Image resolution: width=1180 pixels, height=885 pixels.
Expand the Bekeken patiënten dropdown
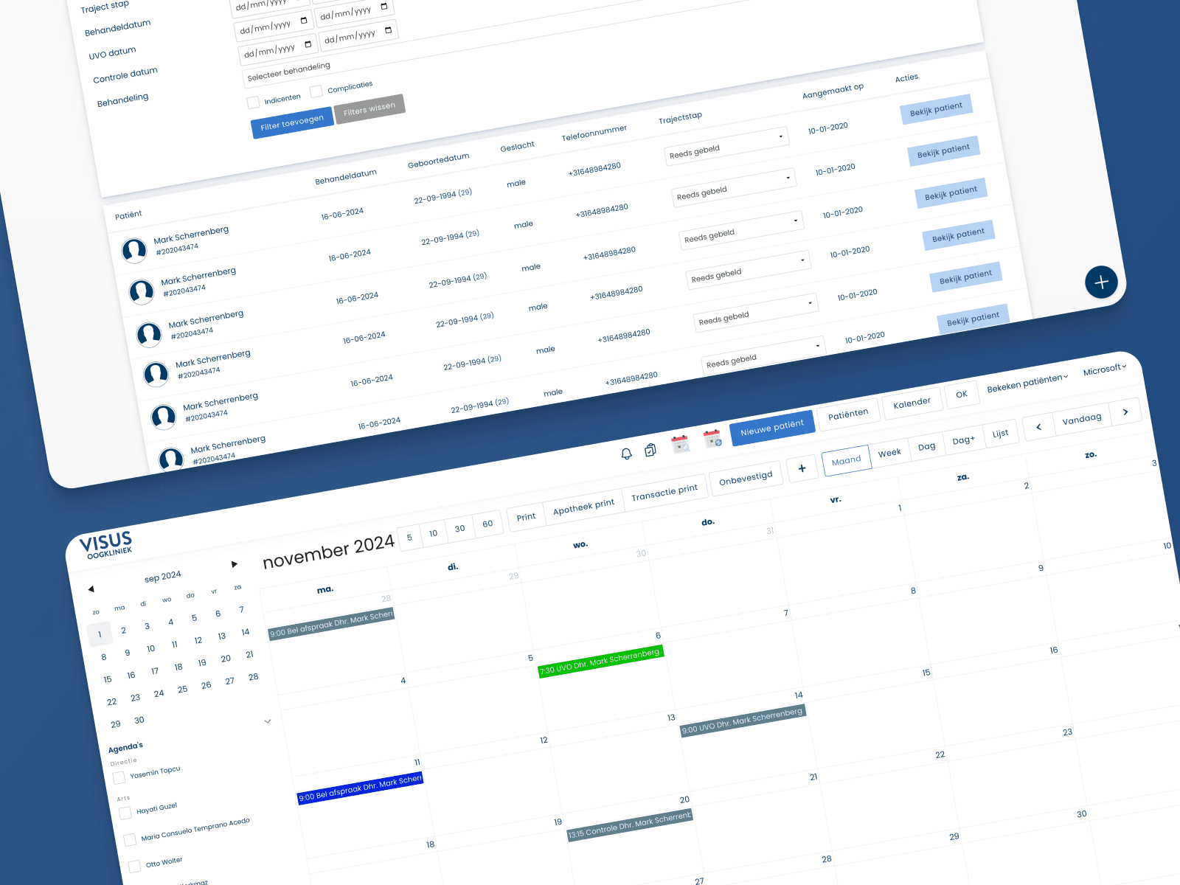click(1027, 383)
